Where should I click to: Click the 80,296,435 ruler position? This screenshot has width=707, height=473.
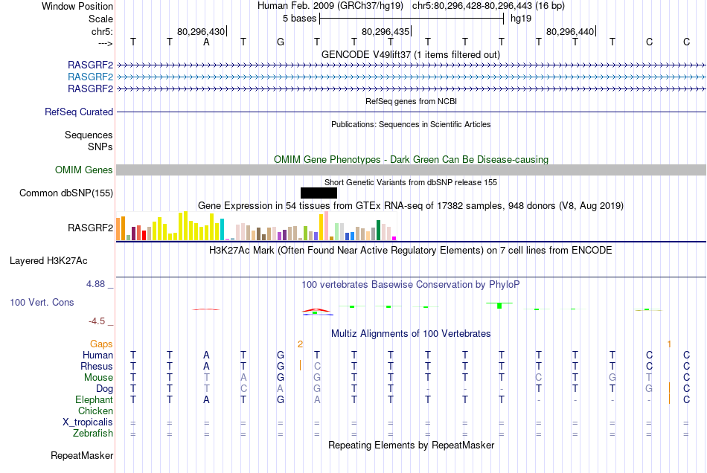(x=386, y=31)
